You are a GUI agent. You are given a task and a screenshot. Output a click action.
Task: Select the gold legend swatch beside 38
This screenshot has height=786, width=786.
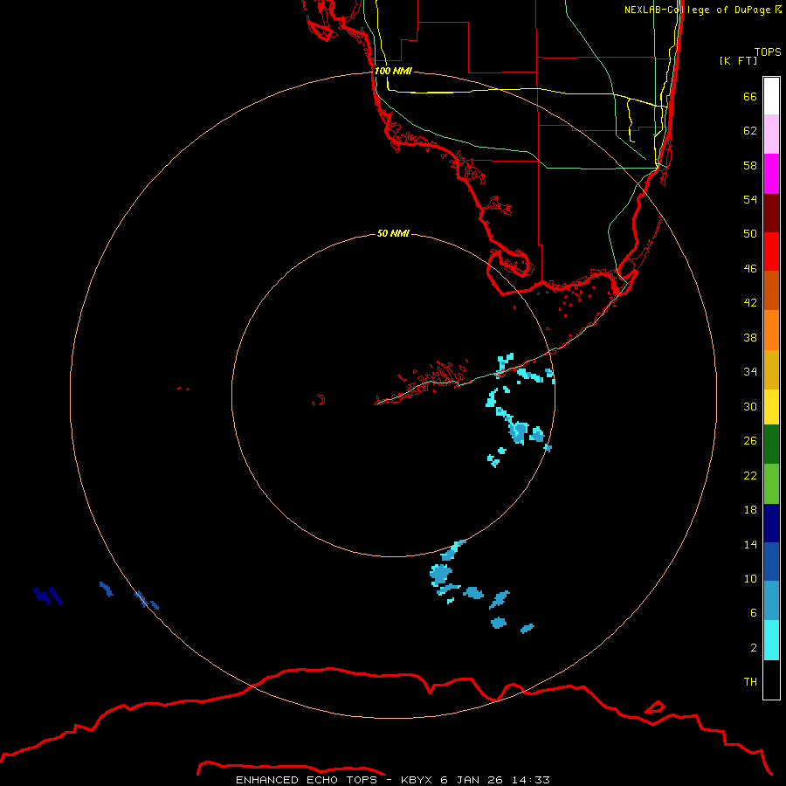click(x=771, y=369)
